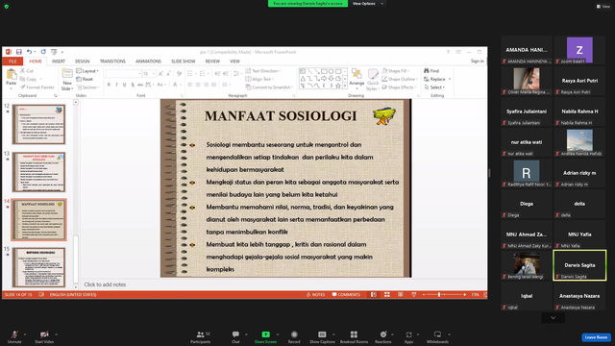The image size is (615, 346).
Task: Click the Reset slide command
Action: pyautogui.click(x=85, y=79)
